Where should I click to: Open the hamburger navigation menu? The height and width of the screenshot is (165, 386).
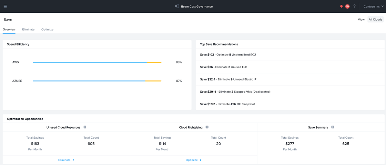(x=5, y=6)
